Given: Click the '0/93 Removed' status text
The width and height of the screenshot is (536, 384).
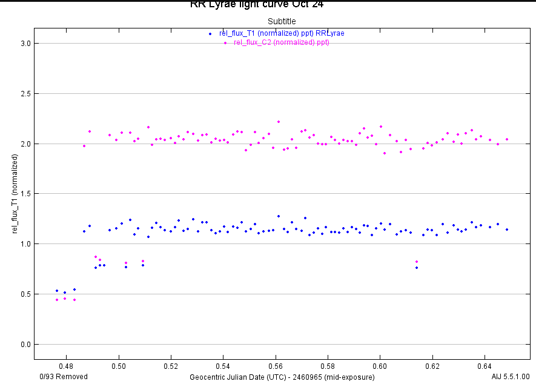Looking at the screenshot, I should (64, 377).
